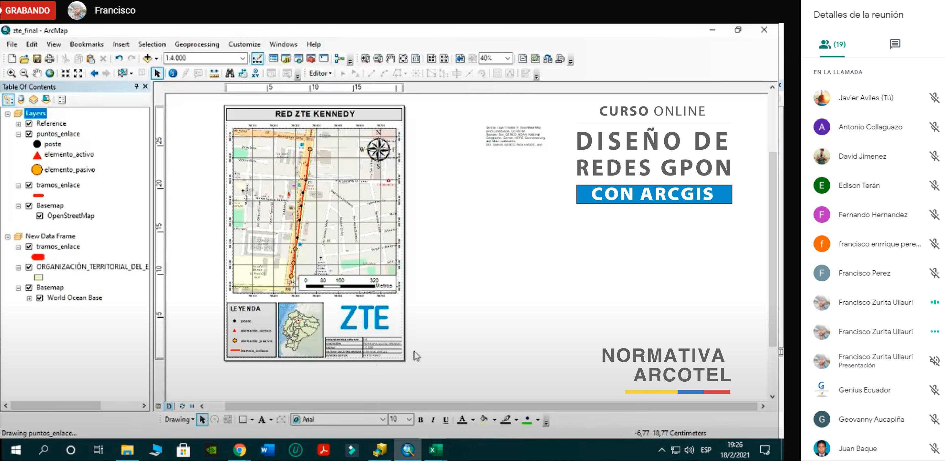Select the Zoom Out map tool

[x=24, y=73]
